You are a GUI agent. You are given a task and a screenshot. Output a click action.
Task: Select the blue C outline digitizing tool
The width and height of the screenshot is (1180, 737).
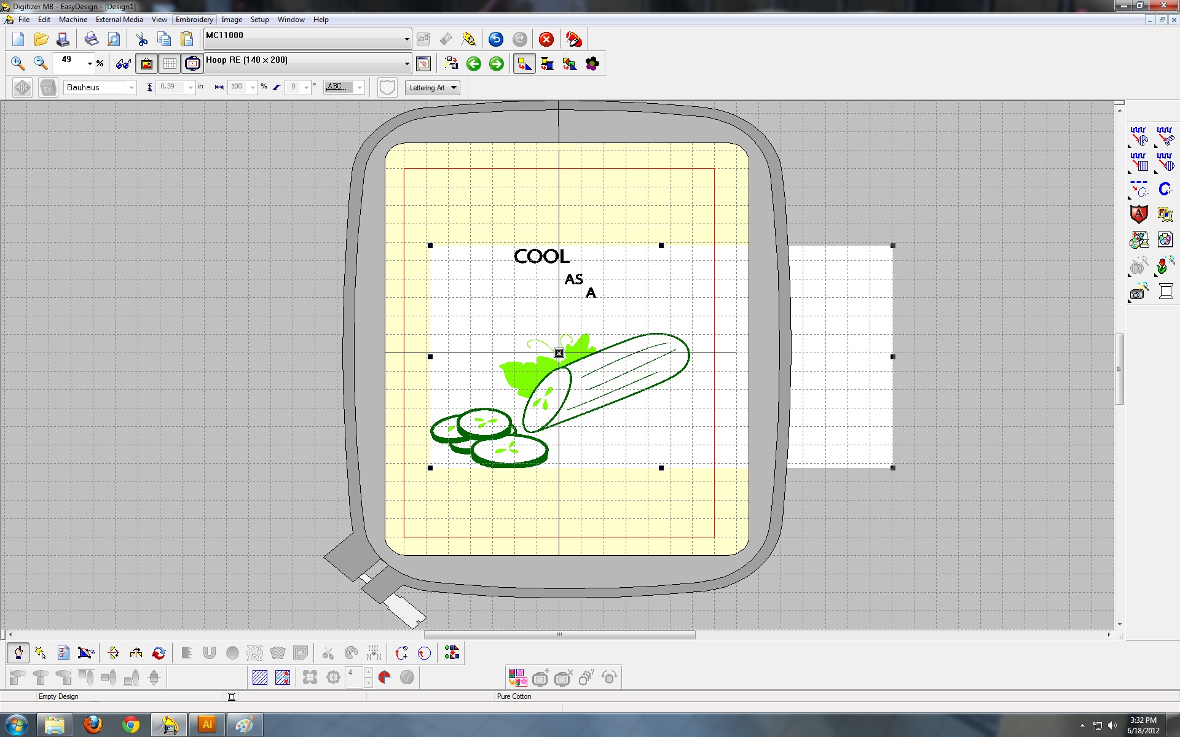pyautogui.click(x=1165, y=189)
